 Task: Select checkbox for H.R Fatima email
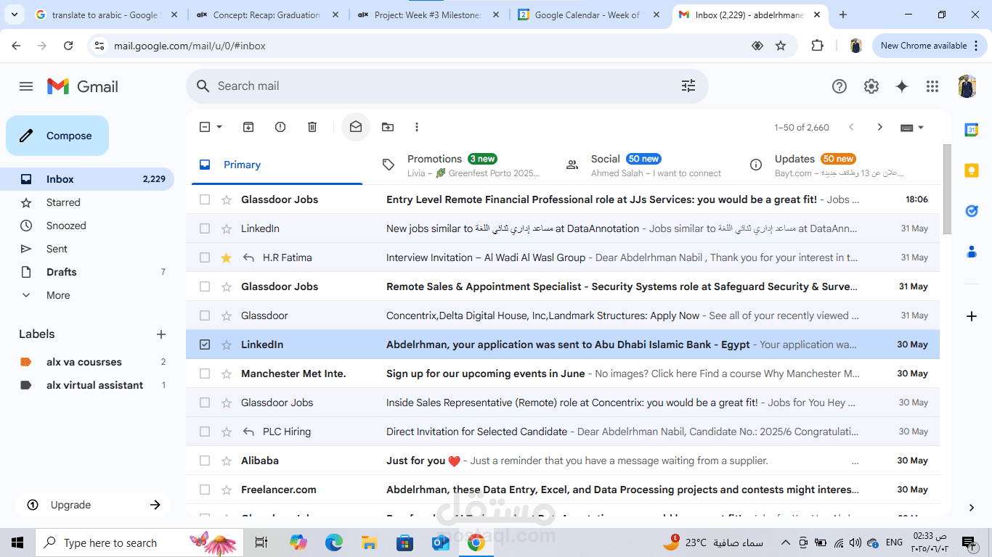click(x=205, y=257)
